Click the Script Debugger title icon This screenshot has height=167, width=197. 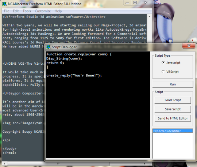coord(48,47)
